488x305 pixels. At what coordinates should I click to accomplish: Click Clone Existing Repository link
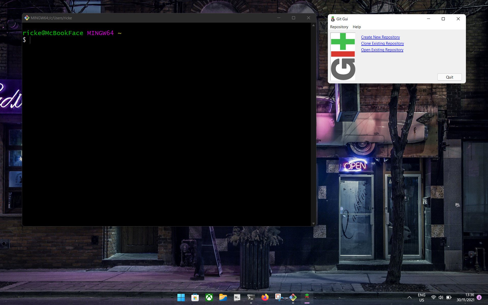[x=382, y=43]
